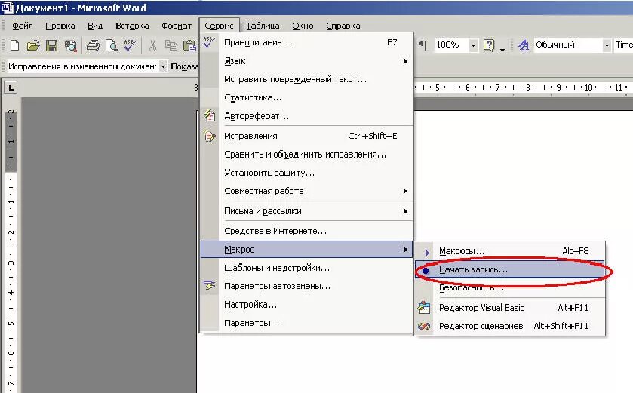Choose Статистика... menu entry
The height and width of the screenshot is (393, 633).
307,97
